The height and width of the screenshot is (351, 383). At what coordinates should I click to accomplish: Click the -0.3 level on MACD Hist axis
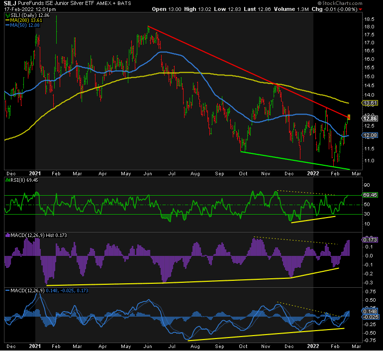pyautogui.click(x=369, y=283)
